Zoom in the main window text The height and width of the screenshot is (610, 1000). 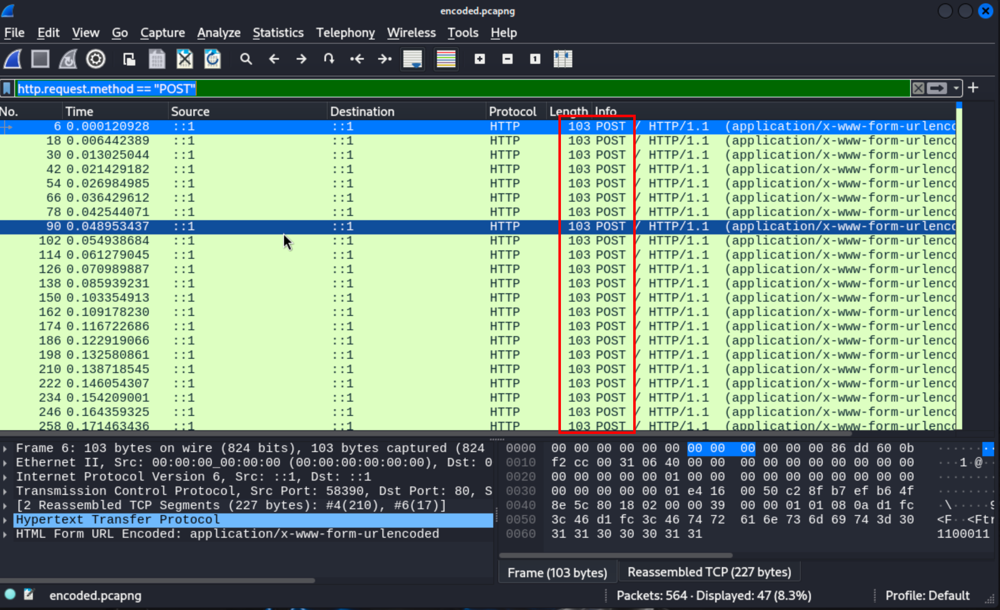point(480,59)
